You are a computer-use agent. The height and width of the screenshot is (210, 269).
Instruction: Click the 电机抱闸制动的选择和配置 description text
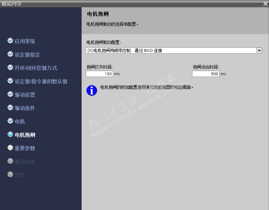point(112,24)
